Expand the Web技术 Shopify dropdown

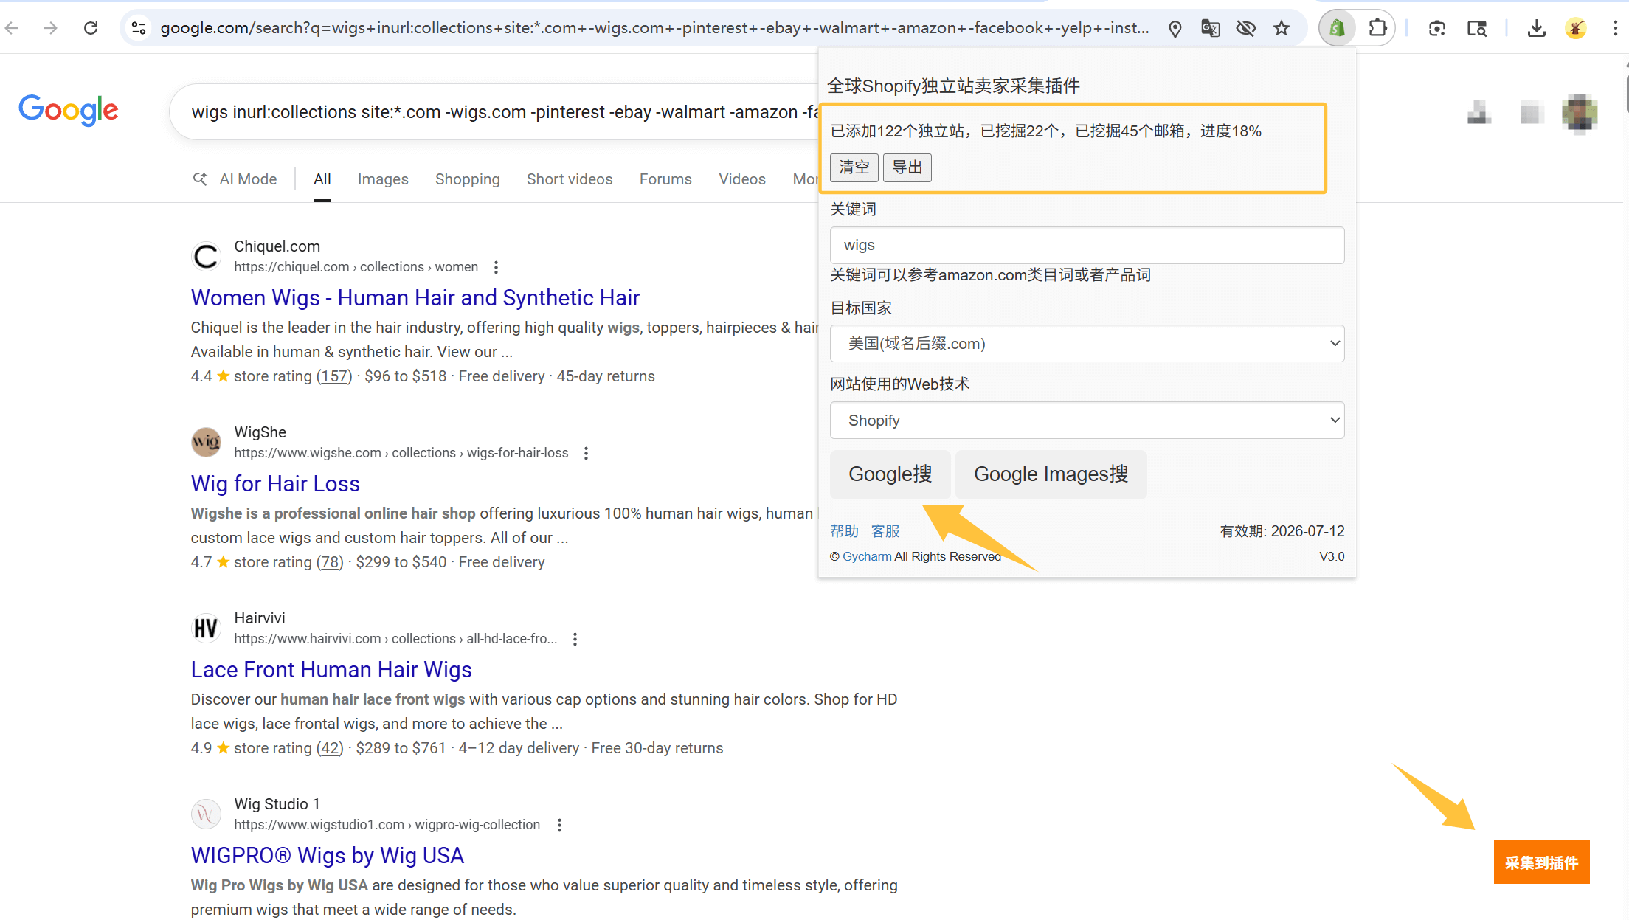coord(1087,420)
